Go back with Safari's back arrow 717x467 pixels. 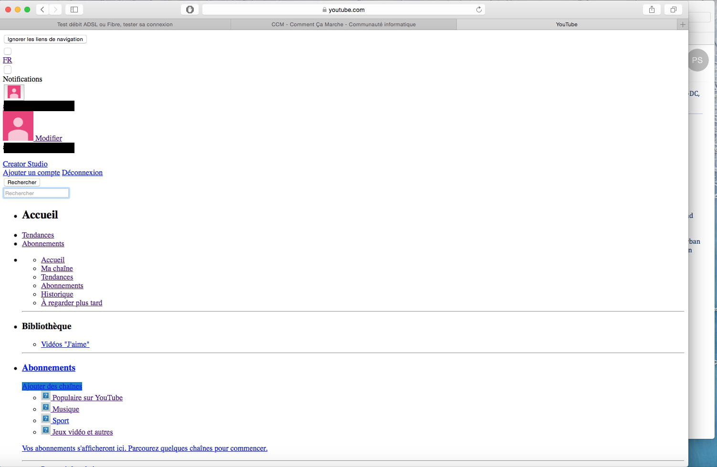point(42,10)
